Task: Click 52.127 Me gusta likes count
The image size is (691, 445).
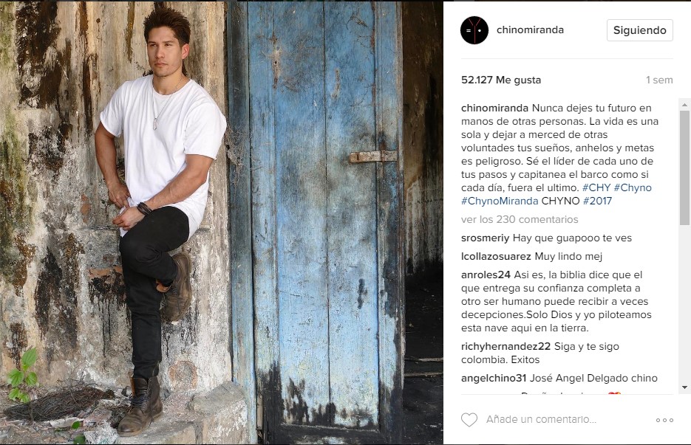Action: (500, 80)
